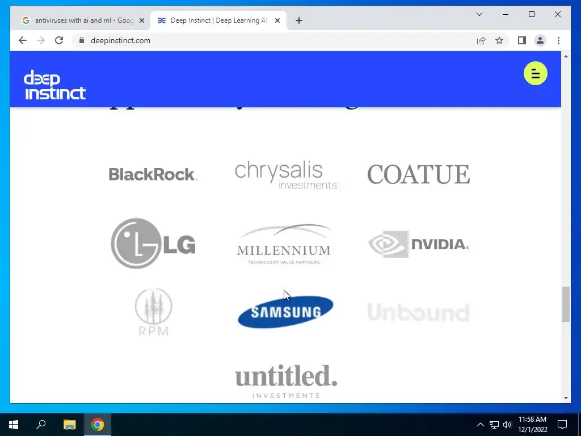Click the NVIDIA logo
Screen dimensions: 581x436
(x=418, y=244)
